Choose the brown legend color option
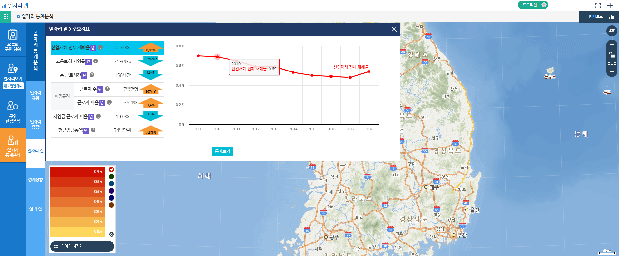619x256 pixels. pos(111,205)
